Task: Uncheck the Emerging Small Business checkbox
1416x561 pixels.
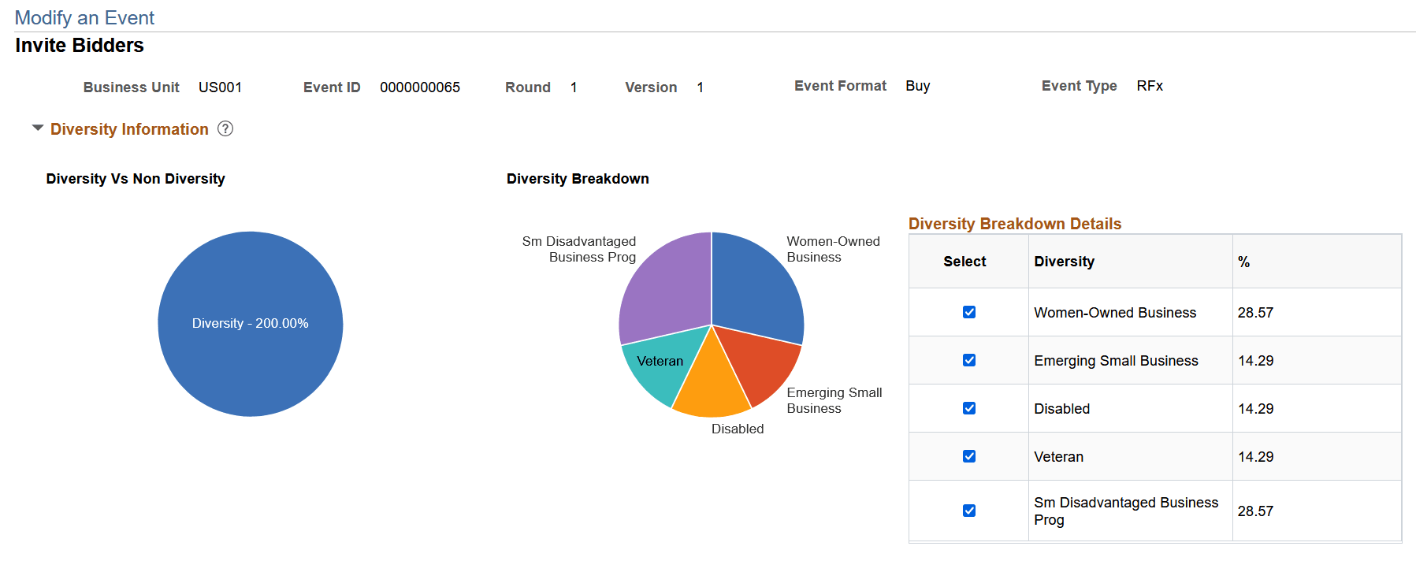Action: pos(969,360)
